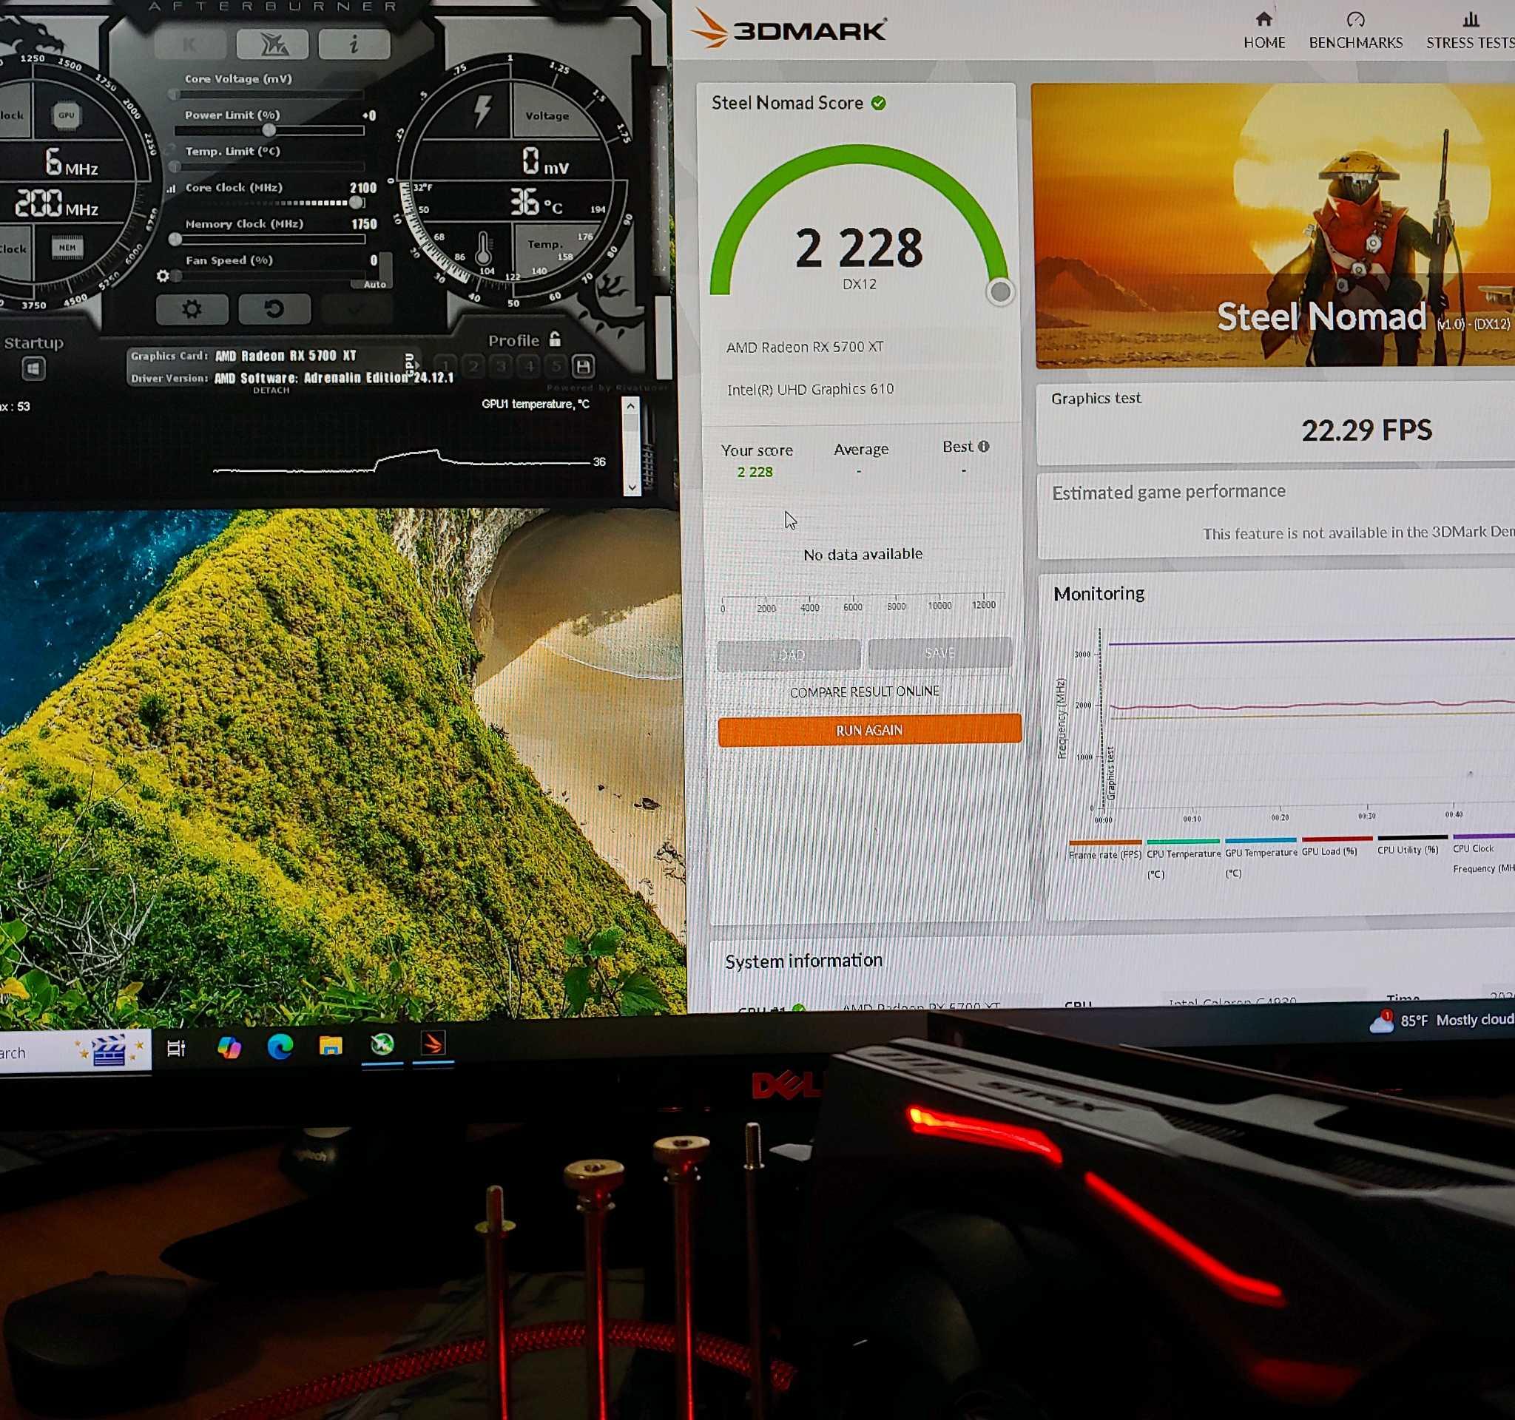Click the Steel Nomad benchmark thumbnail image
The width and height of the screenshot is (1515, 1420).
pyautogui.click(x=1274, y=226)
